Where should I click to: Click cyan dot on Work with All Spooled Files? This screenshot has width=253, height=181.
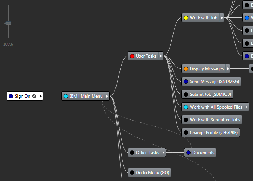pyautogui.click(x=186, y=107)
